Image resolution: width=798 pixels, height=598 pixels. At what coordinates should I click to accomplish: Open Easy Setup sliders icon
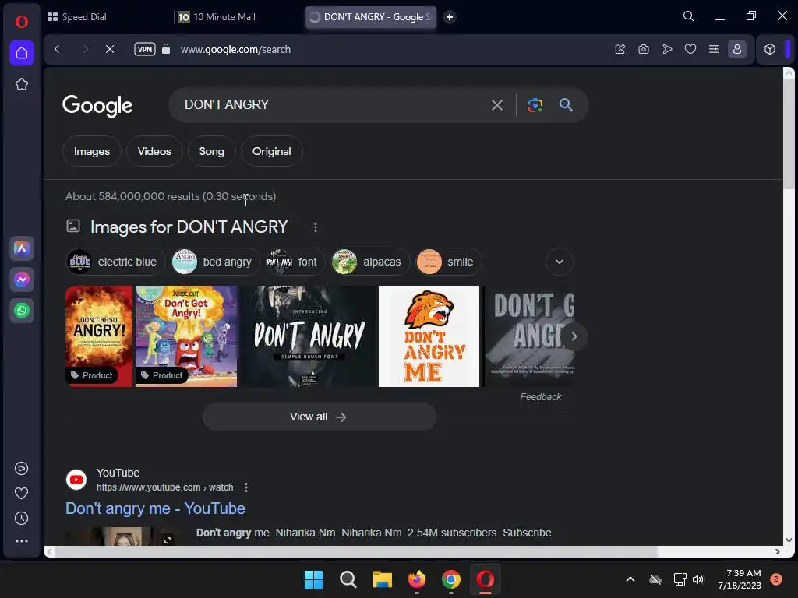click(x=714, y=49)
